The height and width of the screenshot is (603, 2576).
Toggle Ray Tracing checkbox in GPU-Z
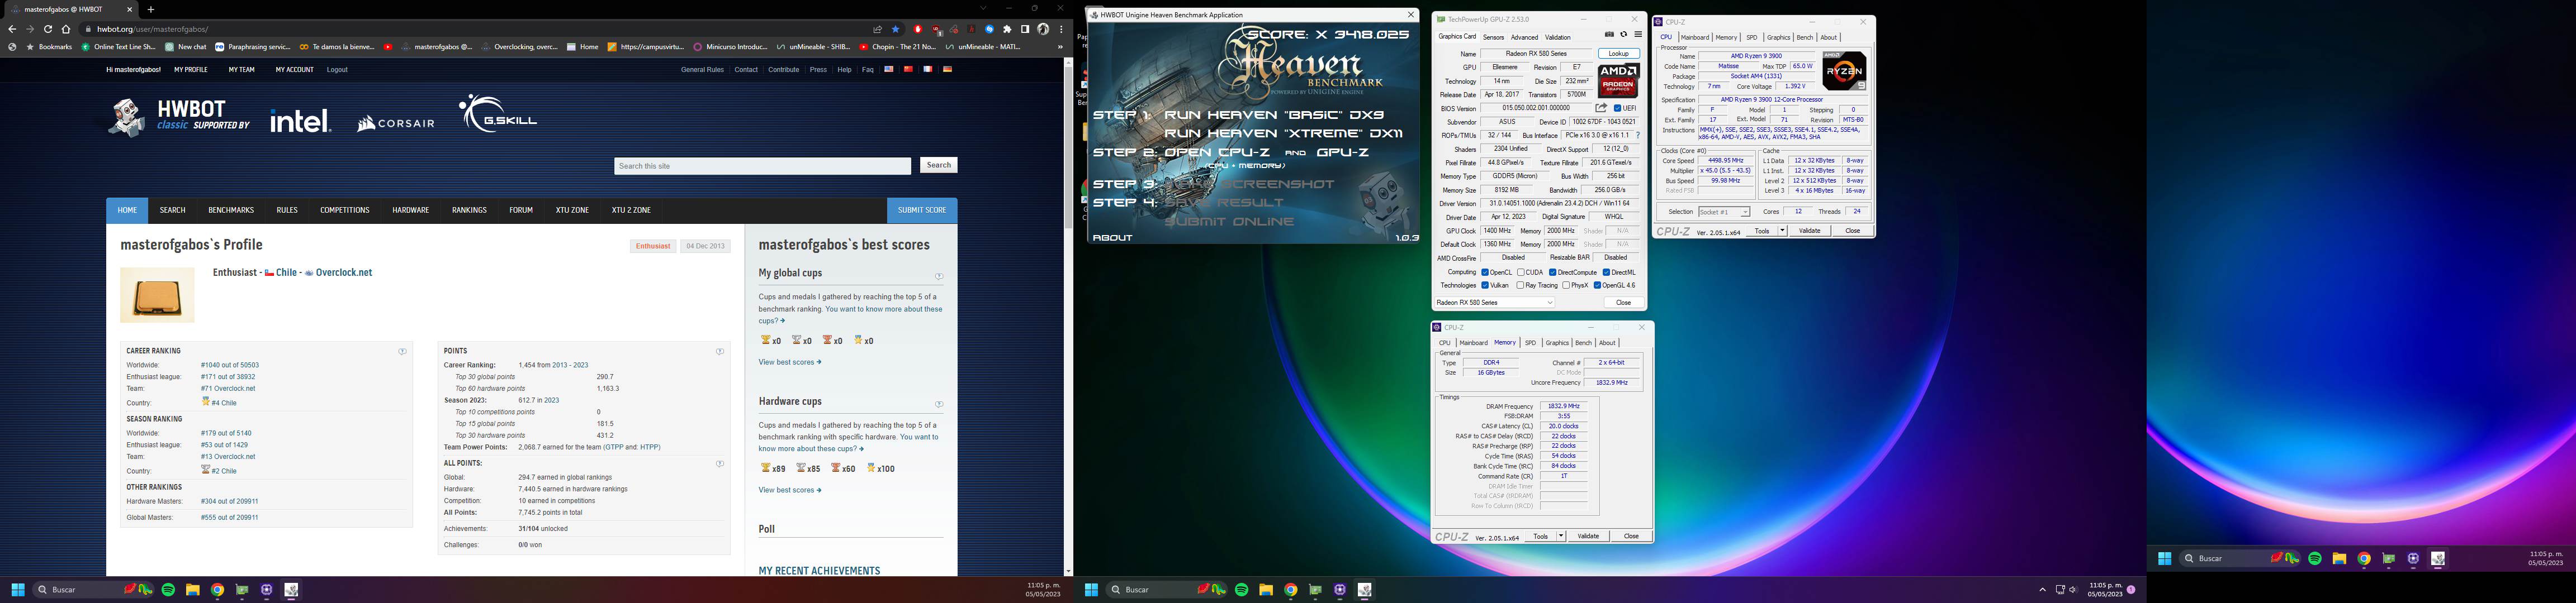1520,285
